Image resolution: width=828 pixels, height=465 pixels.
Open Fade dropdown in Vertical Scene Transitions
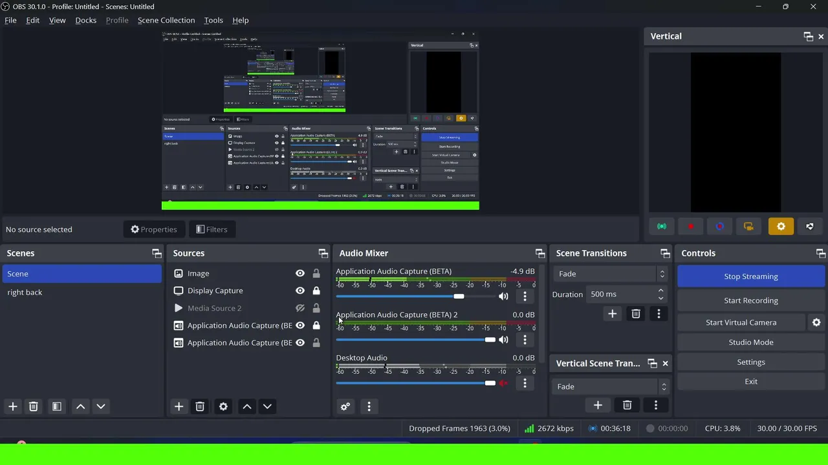pos(611,386)
